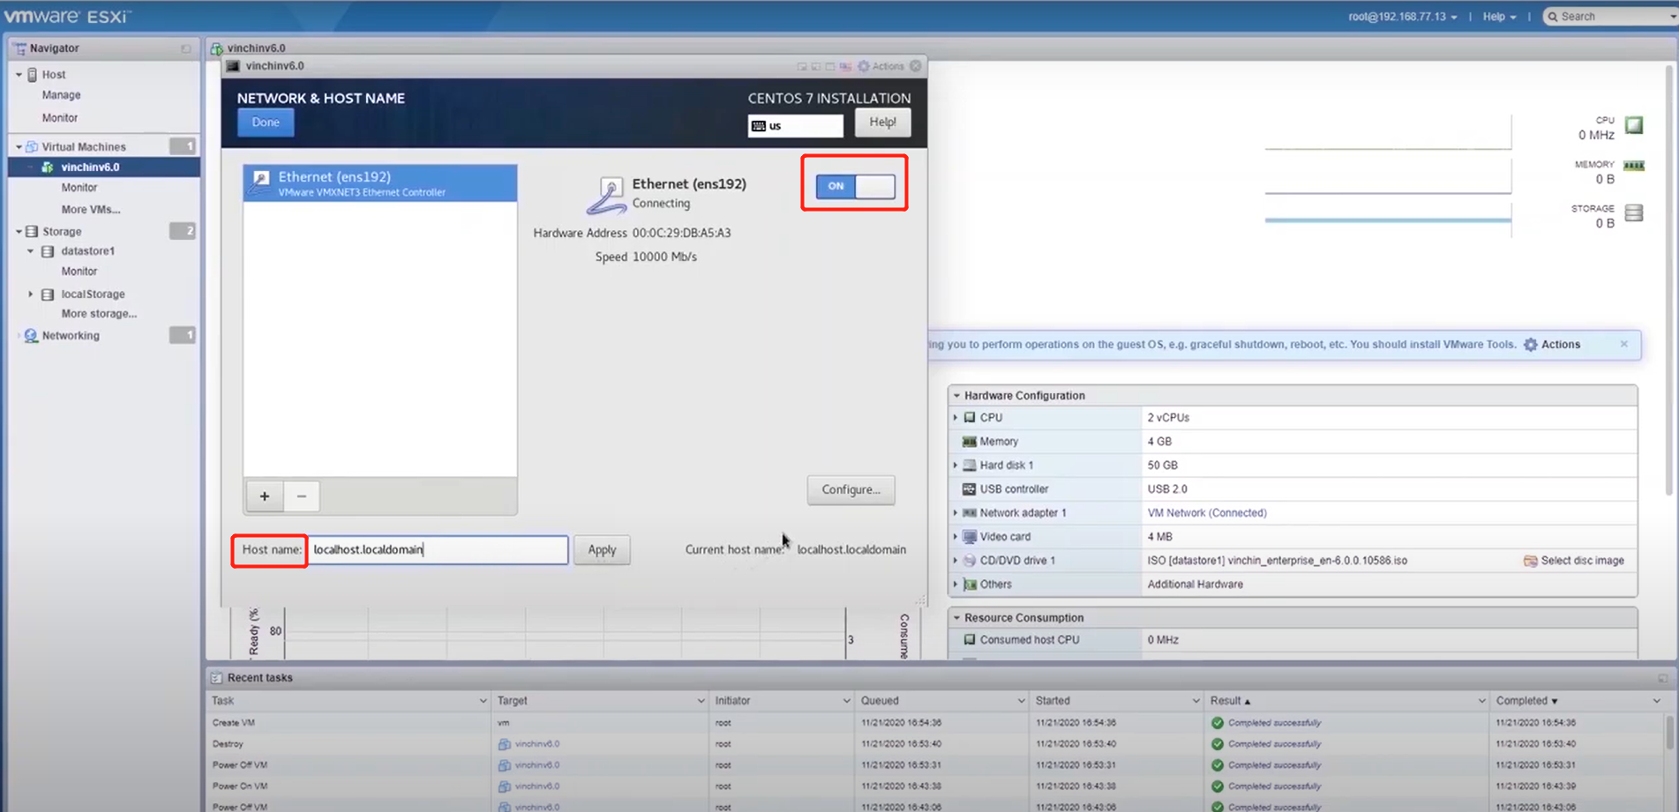Collapse Resource Consumption panel
This screenshot has height=812, width=1679.
pos(956,618)
